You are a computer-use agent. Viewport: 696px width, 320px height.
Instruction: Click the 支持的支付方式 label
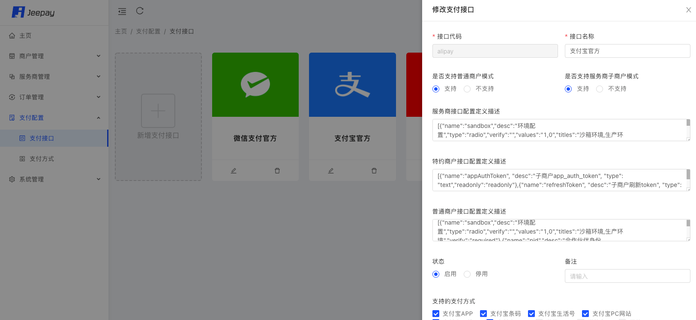tap(454, 301)
